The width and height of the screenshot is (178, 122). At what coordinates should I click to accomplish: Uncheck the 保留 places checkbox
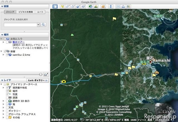(5, 51)
